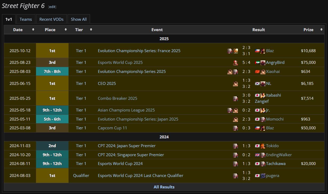Open the Capcom Cup 11 event link
The height and width of the screenshot is (194, 328).
[x=113, y=128]
